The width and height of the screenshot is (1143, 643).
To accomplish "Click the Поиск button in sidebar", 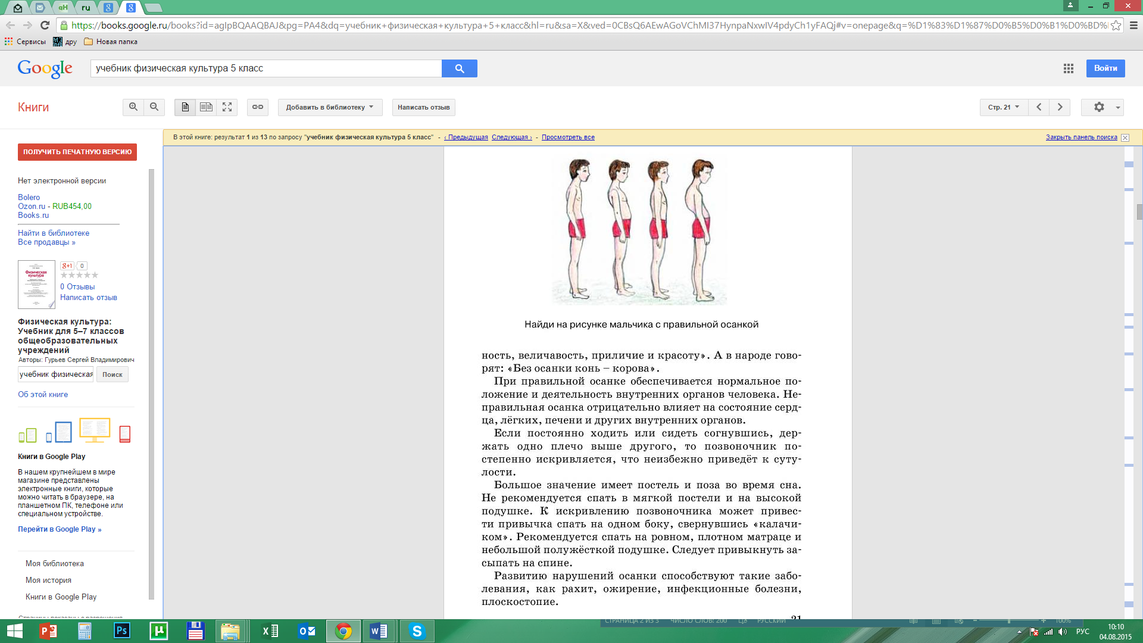I will click(113, 374).
